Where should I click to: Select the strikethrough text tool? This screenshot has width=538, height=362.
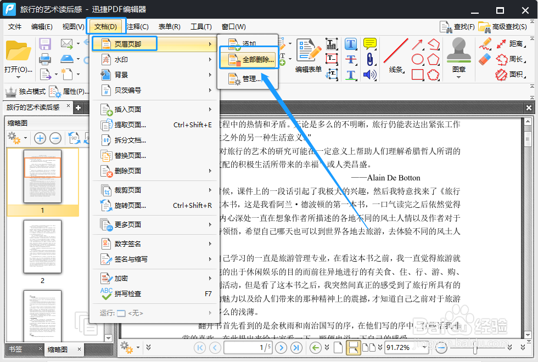click(x=351, y=59)
